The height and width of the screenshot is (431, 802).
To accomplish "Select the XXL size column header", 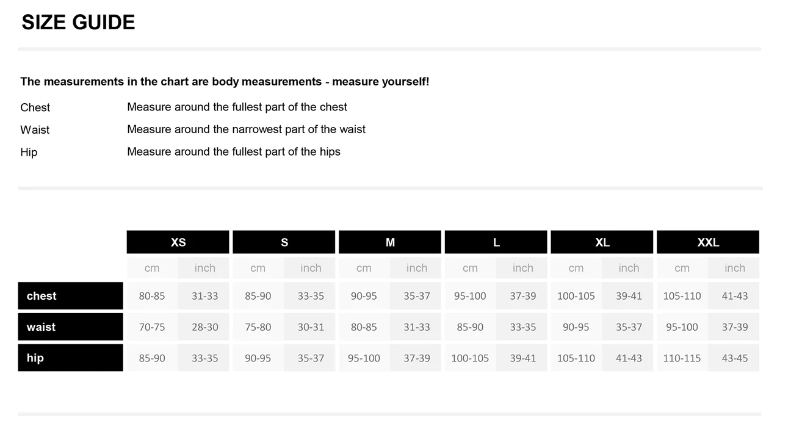I will [708, 242].
